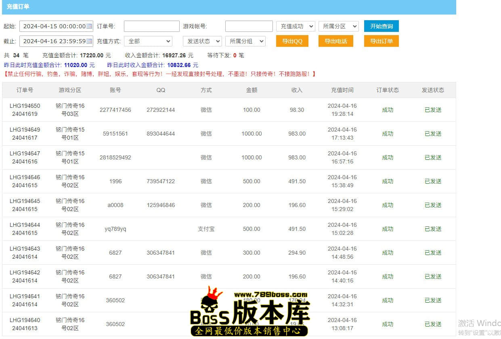Click the 导出电话 button
The image size is (501, 339).
(x=336, y=41)
